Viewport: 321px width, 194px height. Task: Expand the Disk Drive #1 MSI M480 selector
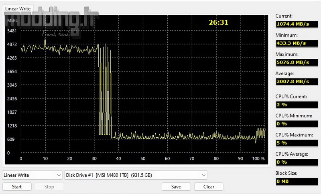(x=136, y=175)
